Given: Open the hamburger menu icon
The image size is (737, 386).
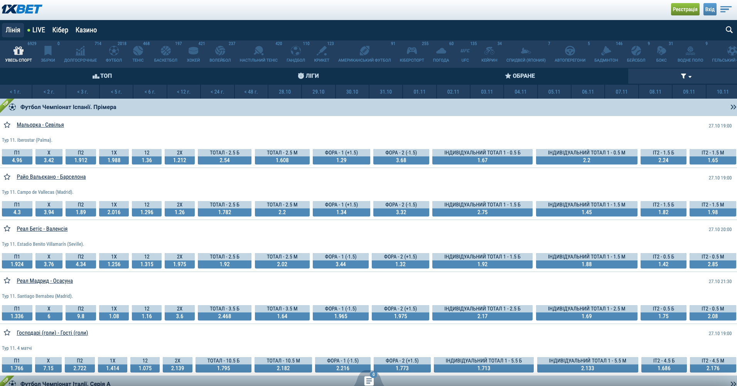Looking at the screenshot, I should coord(725,9).
